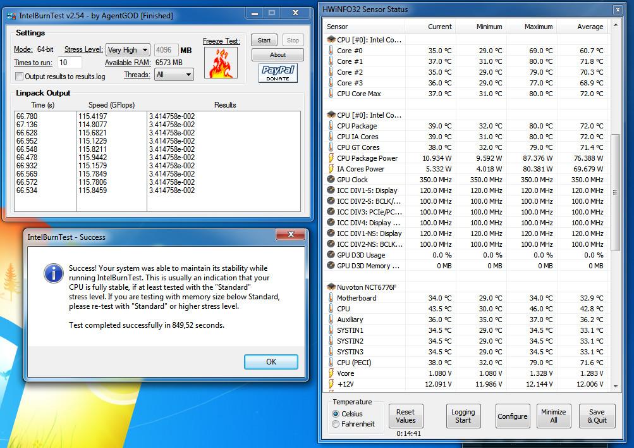The image size is (634, 448).
Task: Click the clock icon beside GPU Clock
Action: [x=331, y=179]
